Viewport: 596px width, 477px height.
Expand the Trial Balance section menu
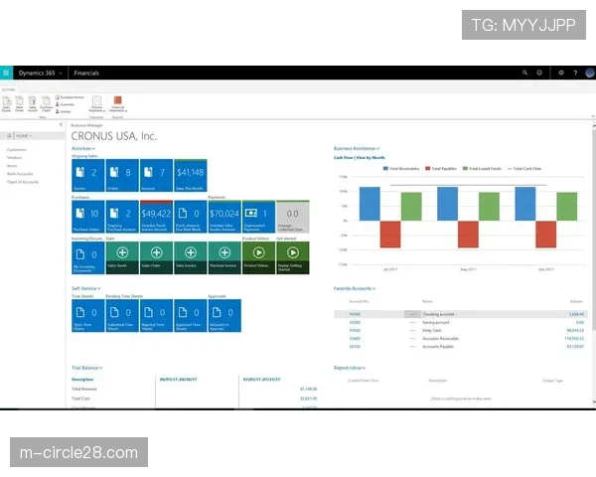coord(87,368)
